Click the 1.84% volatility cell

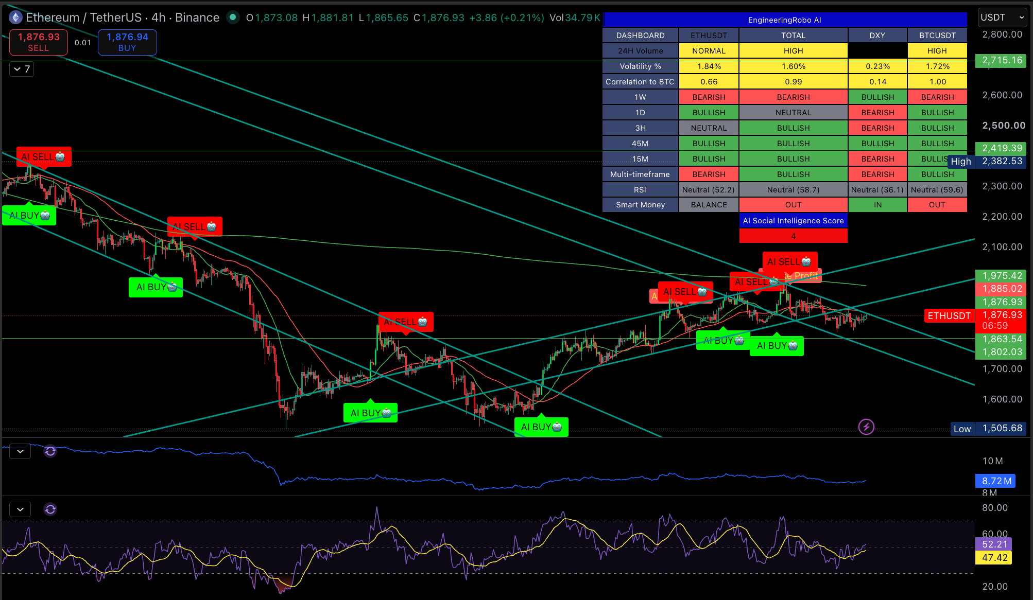(709, 66)
